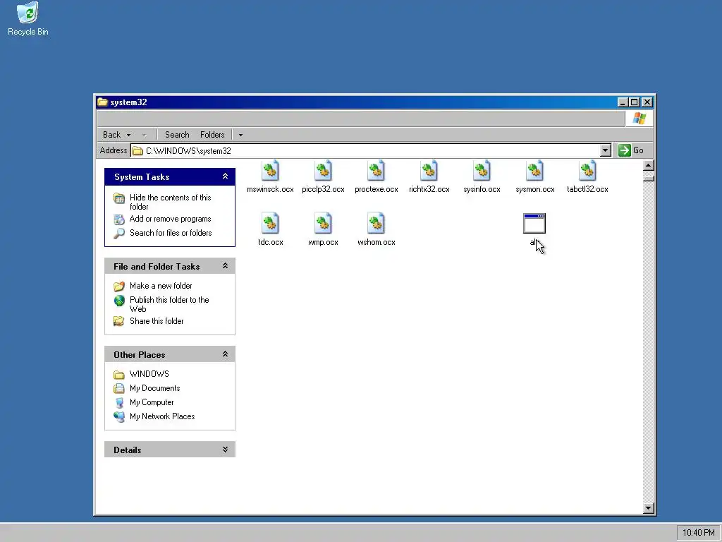Collapse the System Tasks panel
Viewport: 722px width, 542px height.
225,176
